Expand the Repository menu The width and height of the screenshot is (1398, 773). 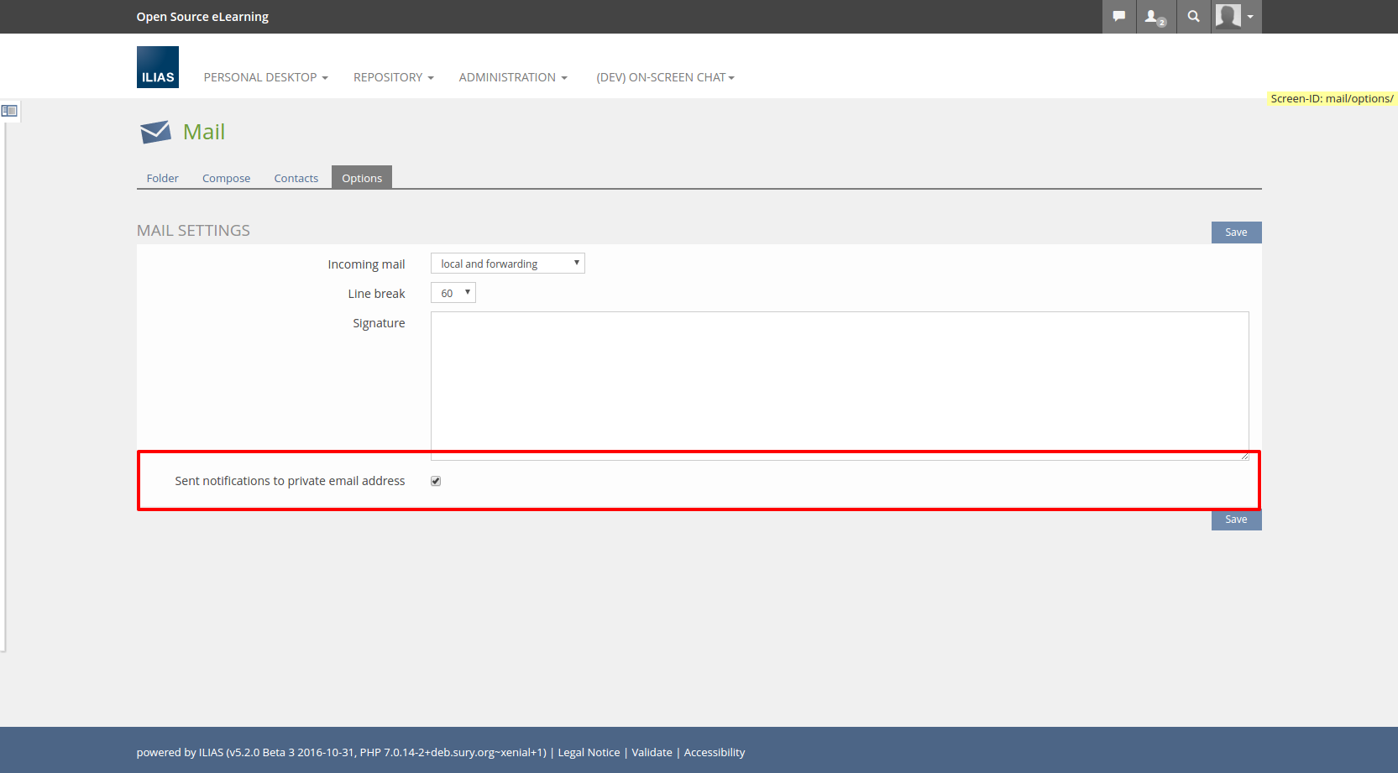point(393,77)
